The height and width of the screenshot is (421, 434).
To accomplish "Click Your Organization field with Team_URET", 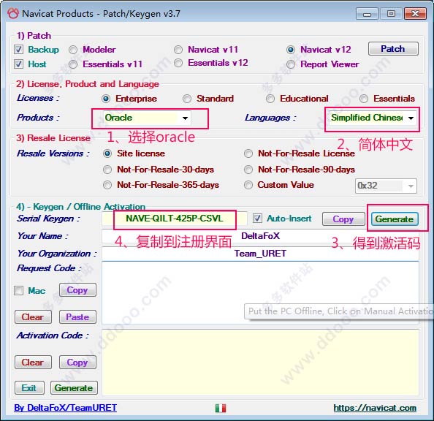I will click(x=260, y=254).
